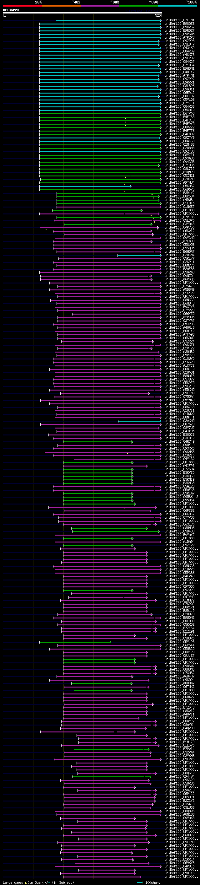The width and height of the screenshot is (200, 885).
Task: Click UniRef100_Q8QGE2 label
Action: (x=179, y=773)
